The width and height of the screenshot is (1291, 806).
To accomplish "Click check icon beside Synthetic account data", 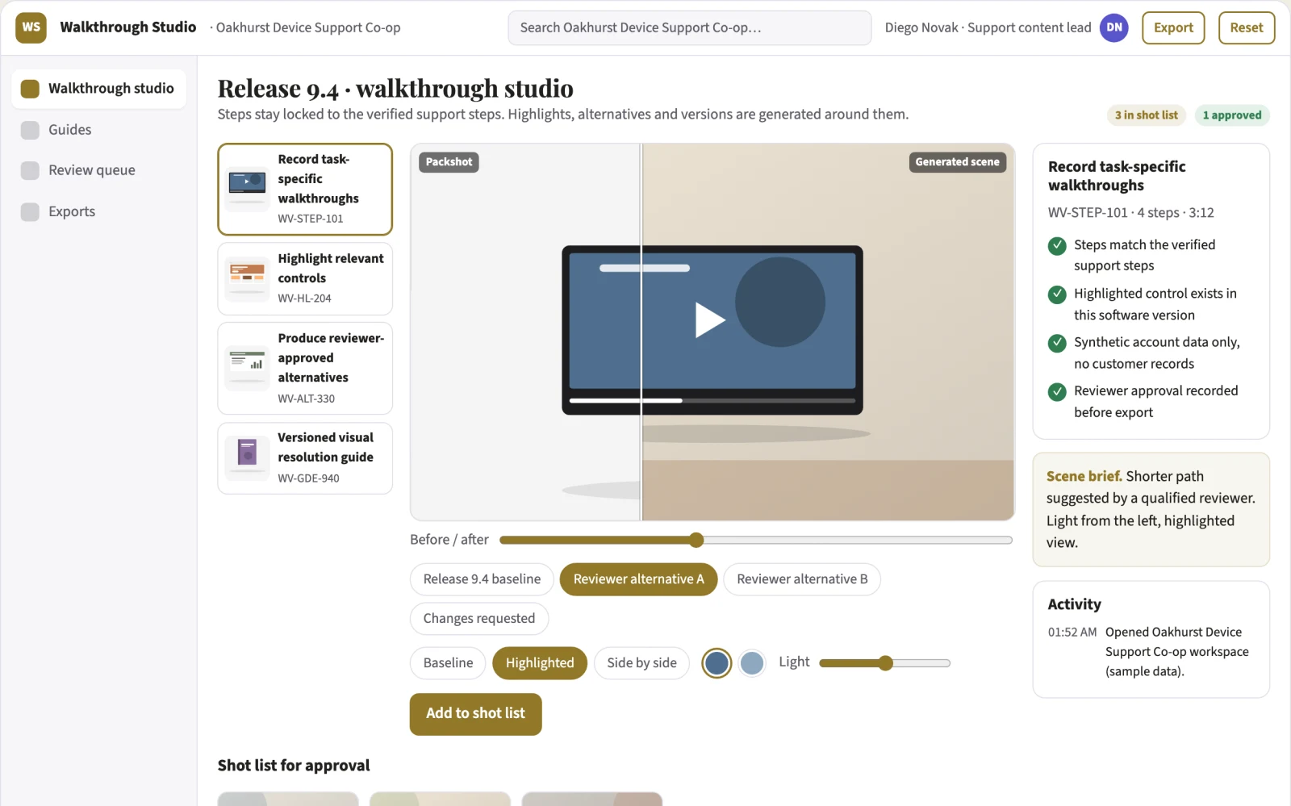I will pos(1057,343).
